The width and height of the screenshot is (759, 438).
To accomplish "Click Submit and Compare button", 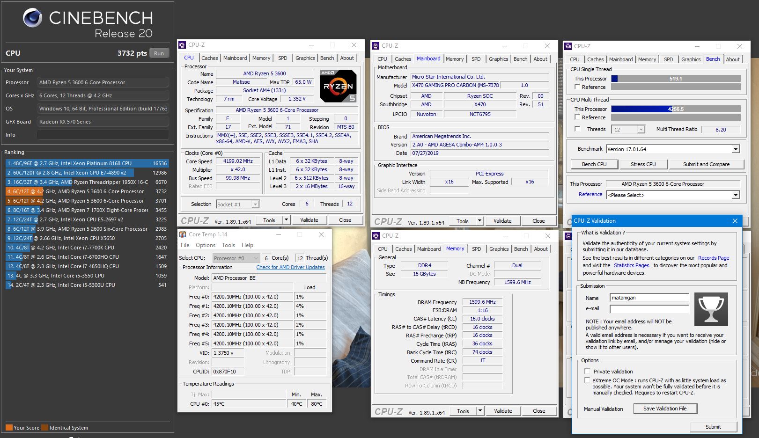I will (706, 164).
